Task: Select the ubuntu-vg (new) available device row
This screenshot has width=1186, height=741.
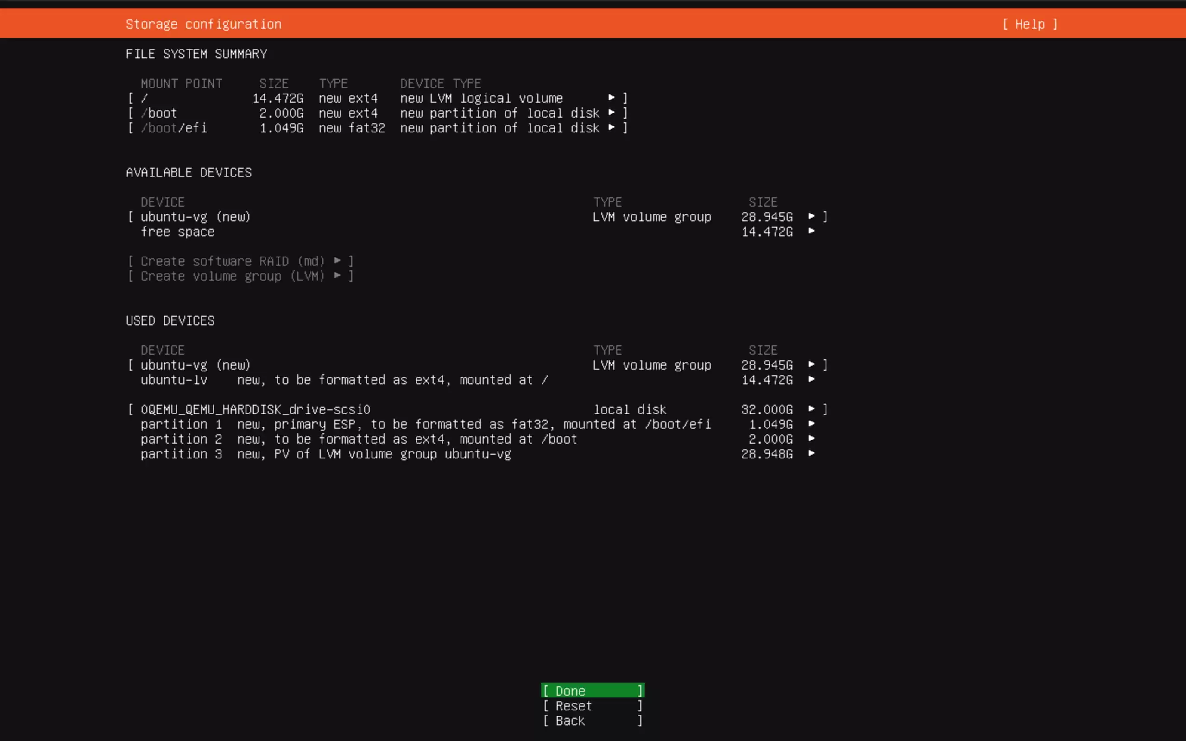Action: pos(195,217)
